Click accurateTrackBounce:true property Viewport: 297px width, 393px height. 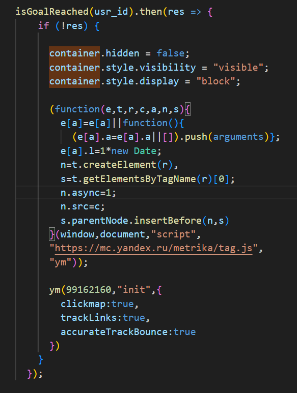coord(128,332)
